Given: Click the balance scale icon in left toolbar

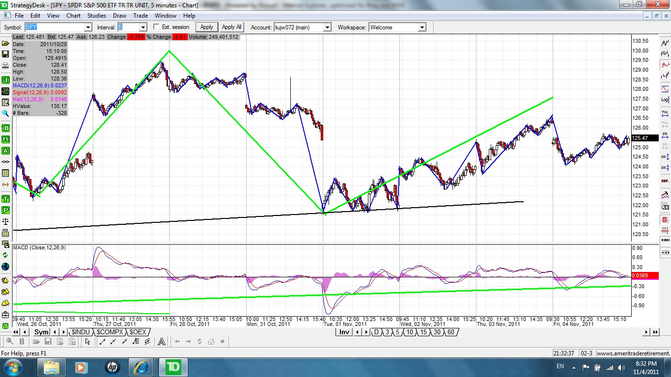Looking at the screenshot, I should click(5, 221).
